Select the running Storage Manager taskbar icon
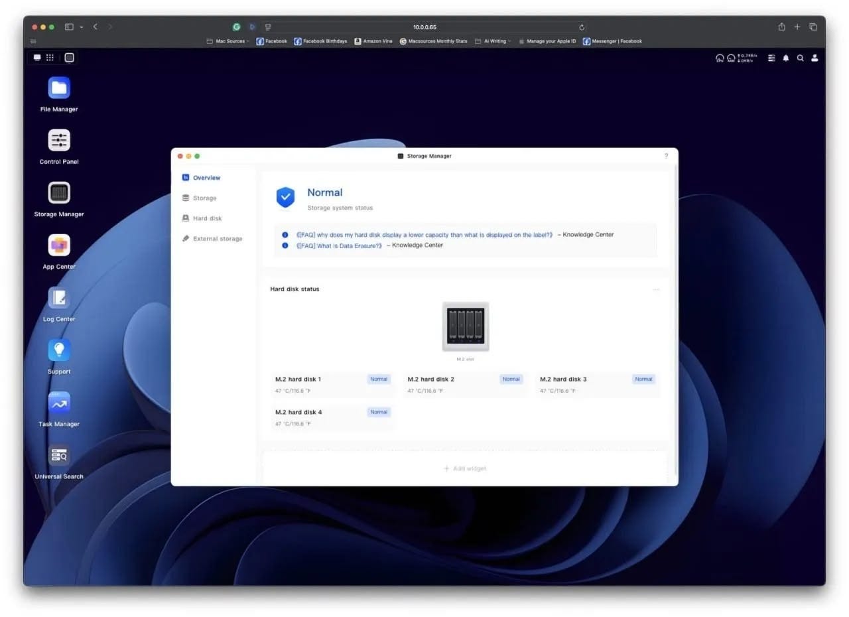Screen dimensions: 849x617 coord(69,58)
